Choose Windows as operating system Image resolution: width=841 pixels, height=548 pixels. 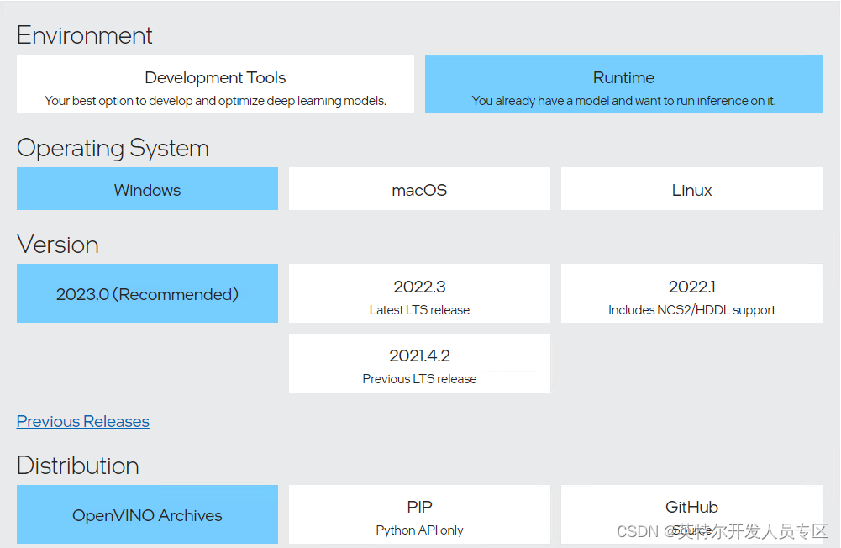pos(147,189)
